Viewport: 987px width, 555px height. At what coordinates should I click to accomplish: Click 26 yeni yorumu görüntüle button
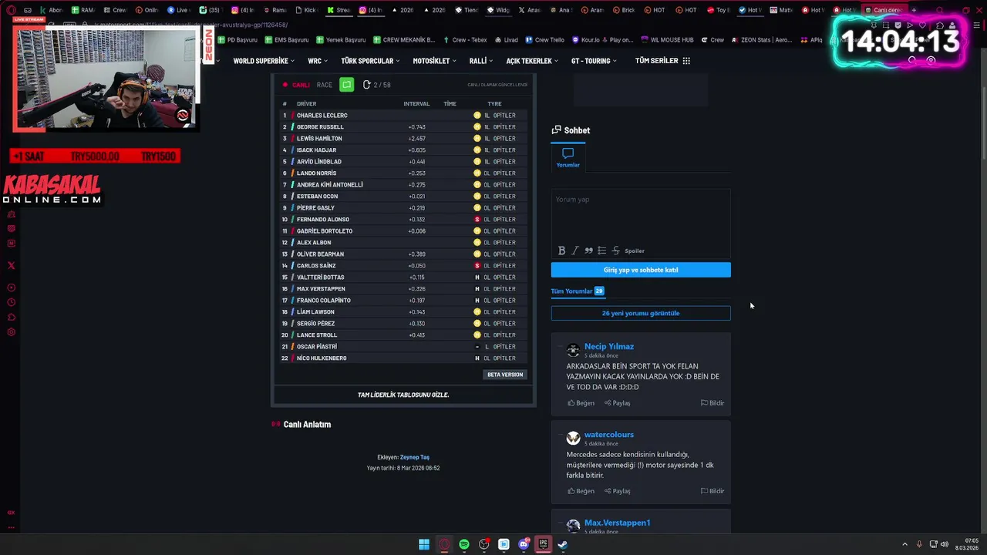tap(641, 313)
